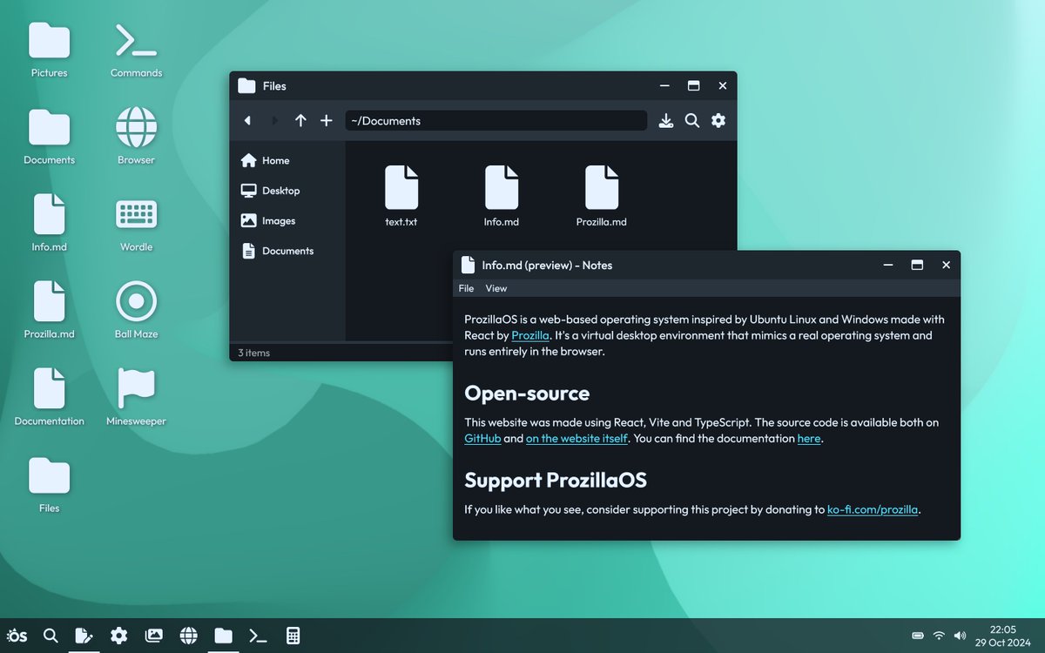Click the '3 items' status bar text

pyautogui.click(x=254, y=353)
